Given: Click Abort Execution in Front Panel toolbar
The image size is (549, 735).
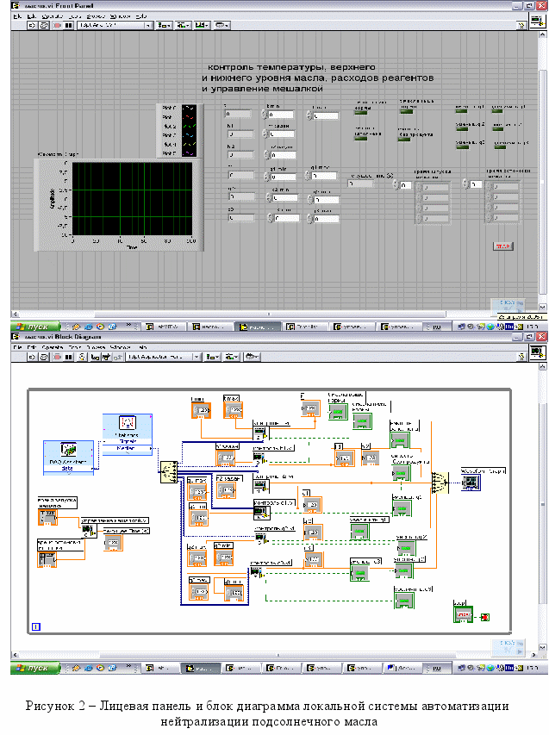Looking at the screenshot, I should [x=57, y=25].
